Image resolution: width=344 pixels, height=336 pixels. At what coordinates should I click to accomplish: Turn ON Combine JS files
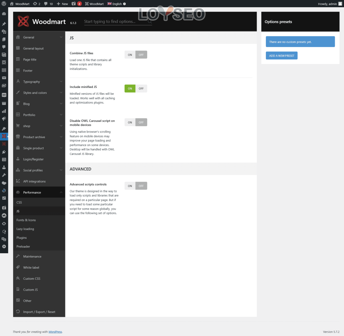click(x=130, y=55)
